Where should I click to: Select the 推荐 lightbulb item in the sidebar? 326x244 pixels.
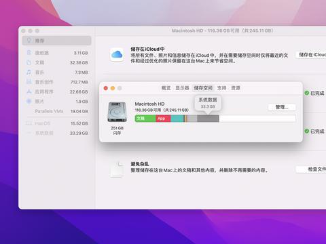56,41
